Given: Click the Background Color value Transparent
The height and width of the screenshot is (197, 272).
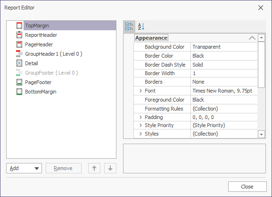Looking at the screenshot, I should point(206,47).
